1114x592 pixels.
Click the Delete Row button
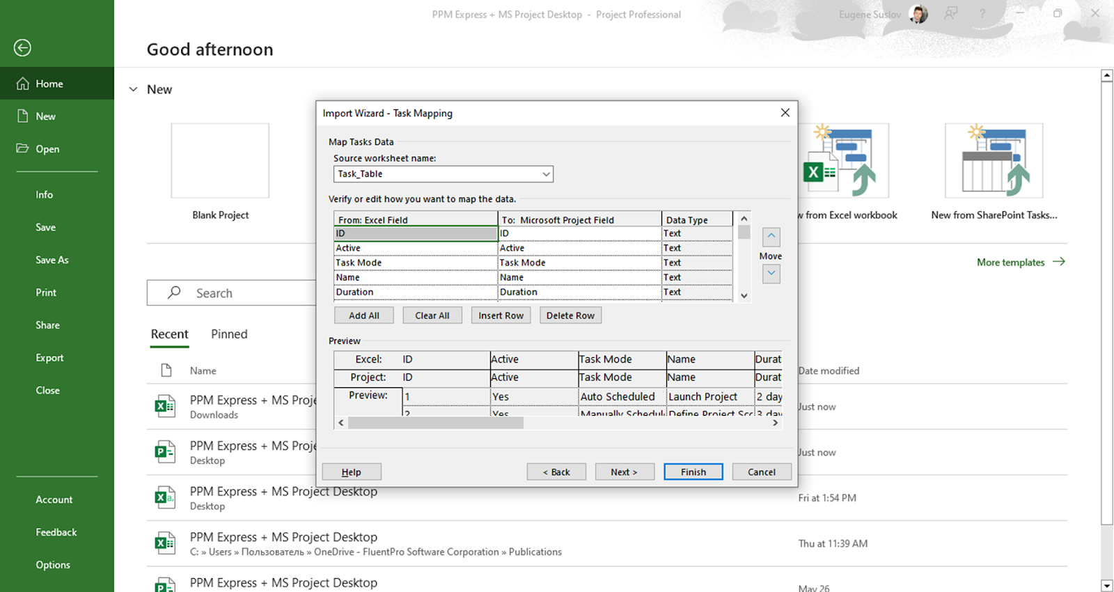tap(570, 316)
